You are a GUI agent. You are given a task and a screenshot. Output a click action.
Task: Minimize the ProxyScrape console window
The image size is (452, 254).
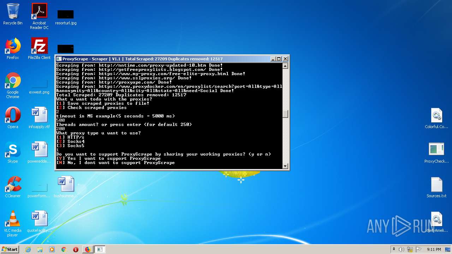point(273,59)
